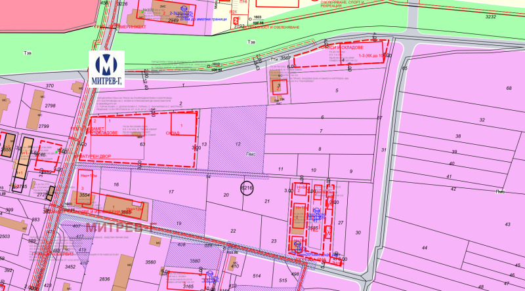525x291 pixels.
Task: Click the 3232 green zone label
Action: (490, 16)
